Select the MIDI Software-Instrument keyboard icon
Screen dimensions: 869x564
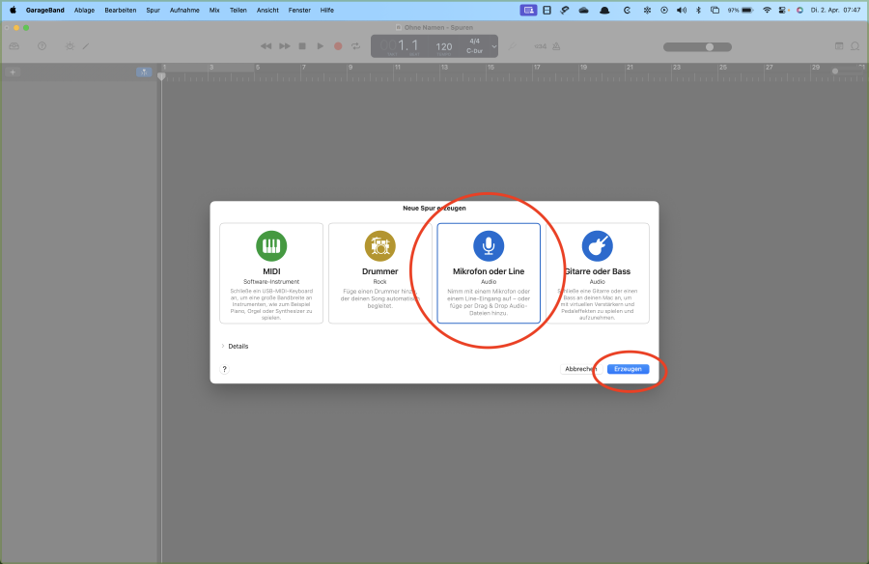(x=271, y=245)
